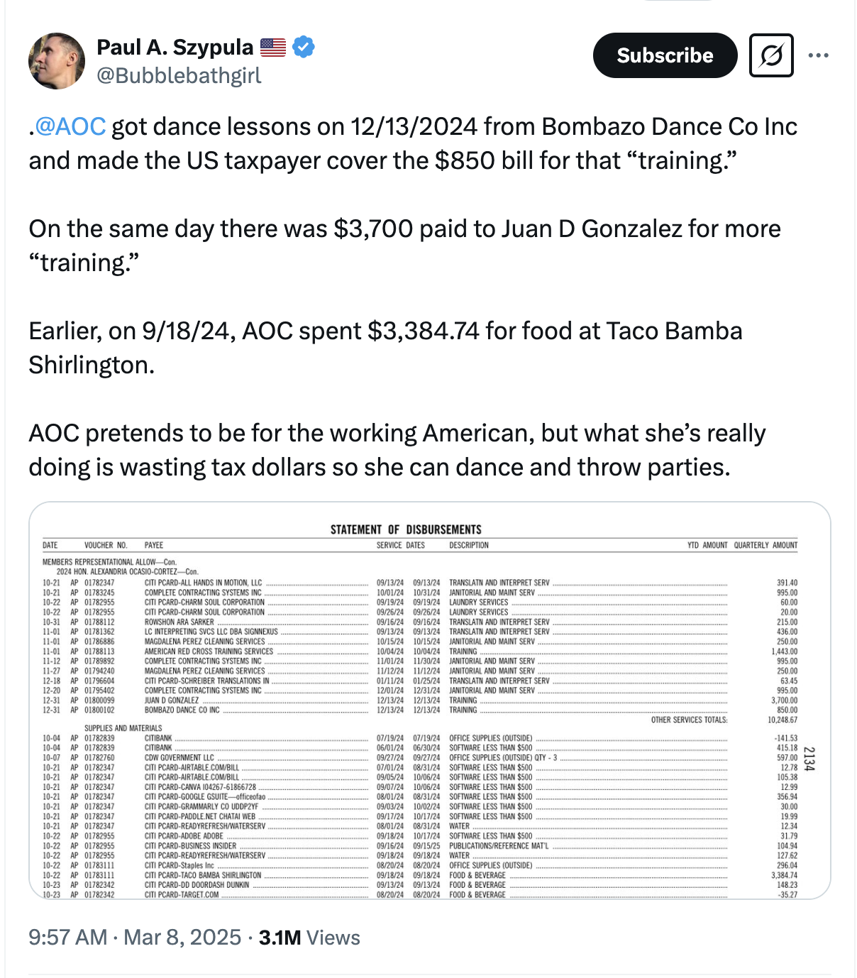
Task: Click the Statement of Disbursements heading
Action: point(406,529)
